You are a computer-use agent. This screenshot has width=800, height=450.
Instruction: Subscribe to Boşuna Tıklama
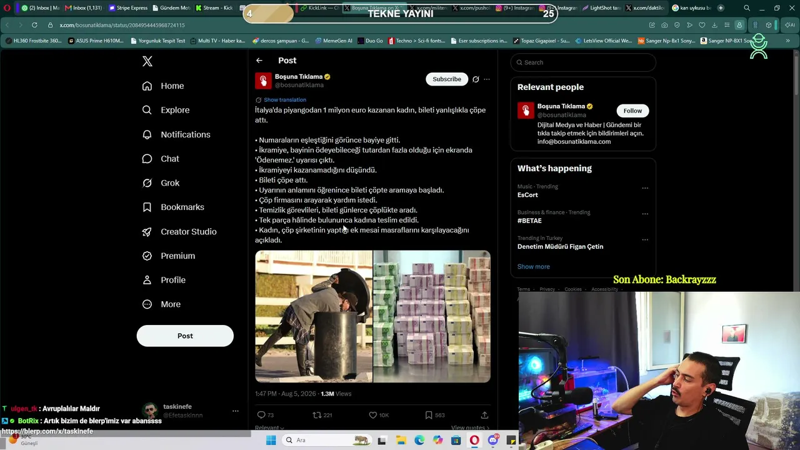(x=447, y=79)
